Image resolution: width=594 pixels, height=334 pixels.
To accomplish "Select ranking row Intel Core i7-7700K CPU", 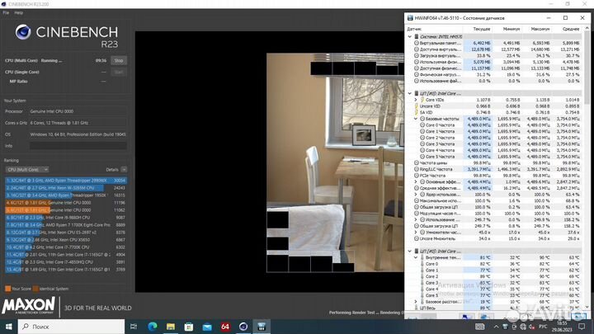I will (66, 247).
